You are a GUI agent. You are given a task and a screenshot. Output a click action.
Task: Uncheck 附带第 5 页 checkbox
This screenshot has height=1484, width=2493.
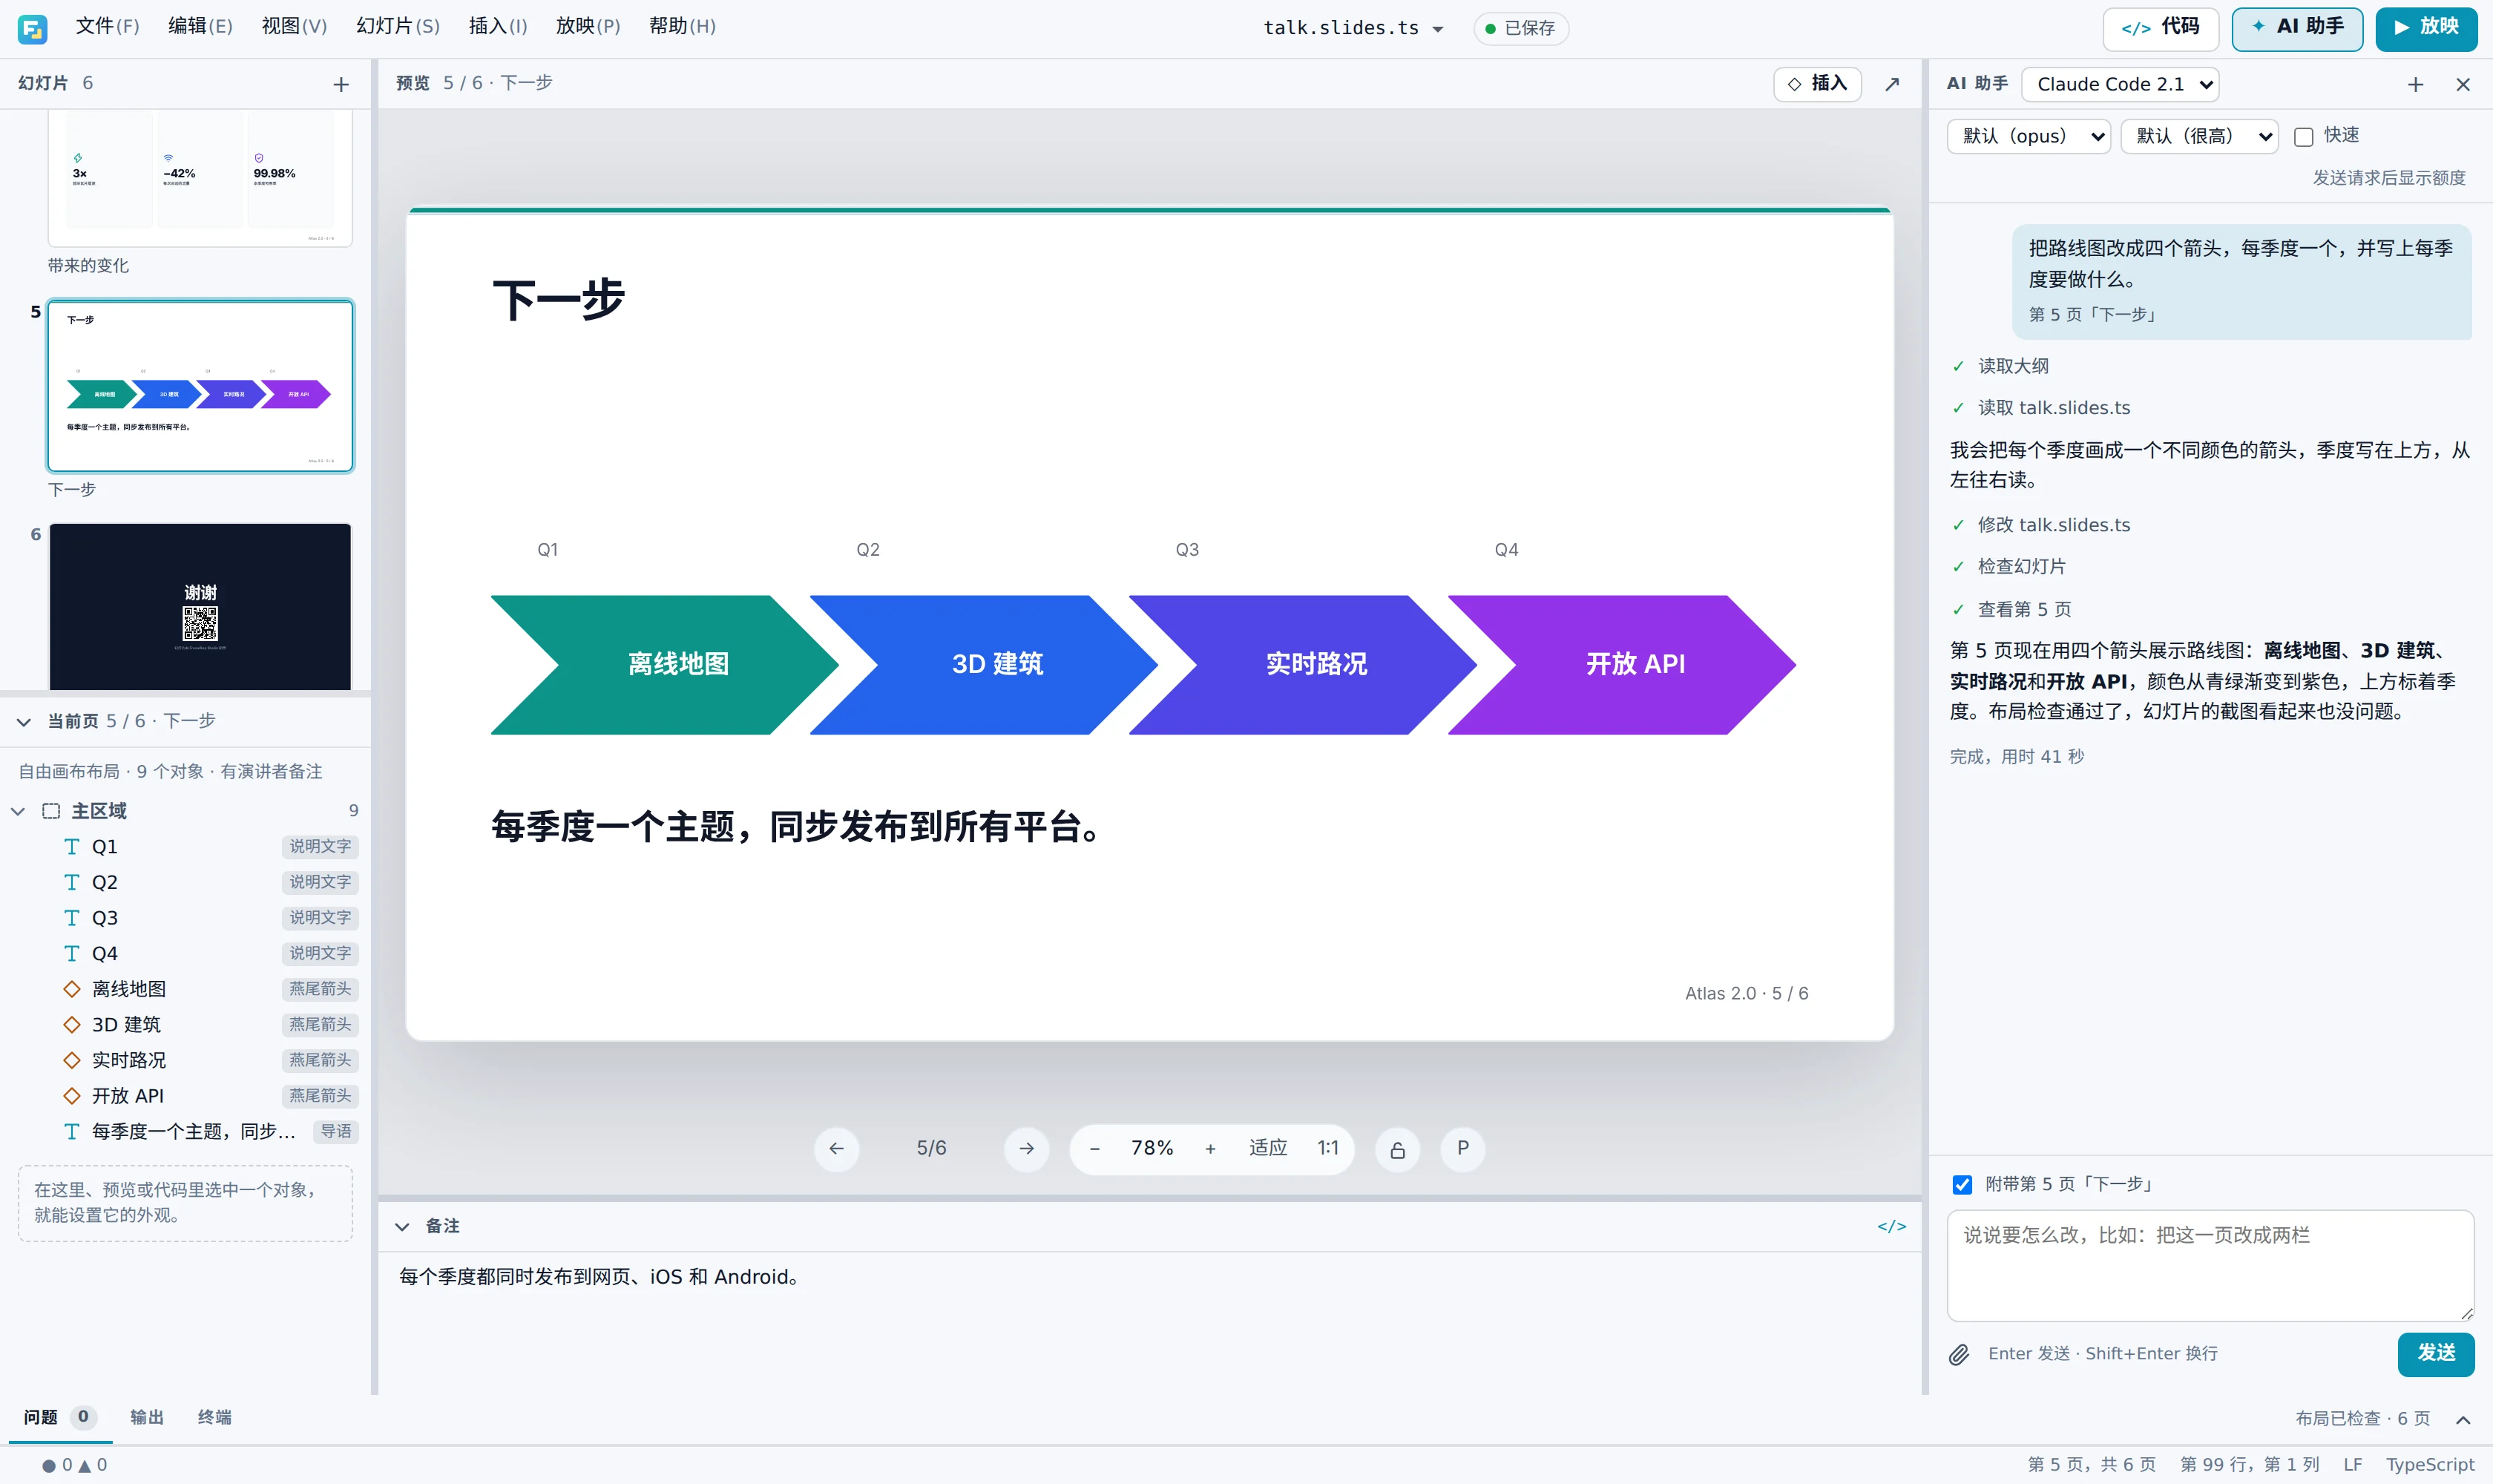(x=1962, y=1185)
